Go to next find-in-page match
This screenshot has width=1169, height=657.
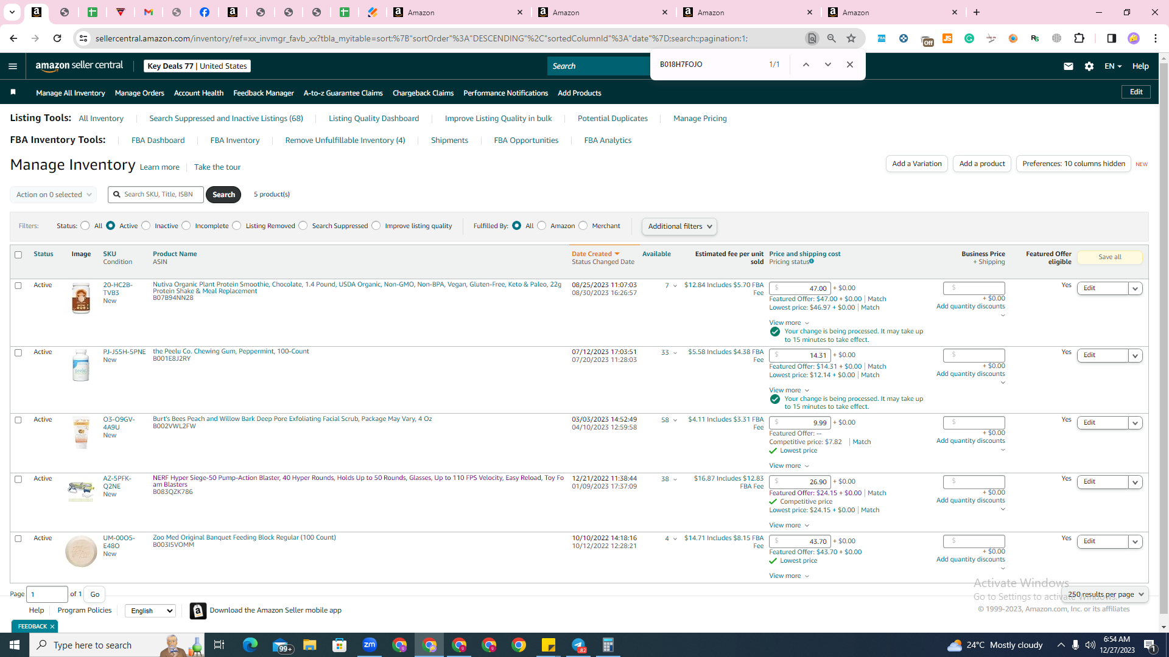pyautogui.click(x=828, y=64)
